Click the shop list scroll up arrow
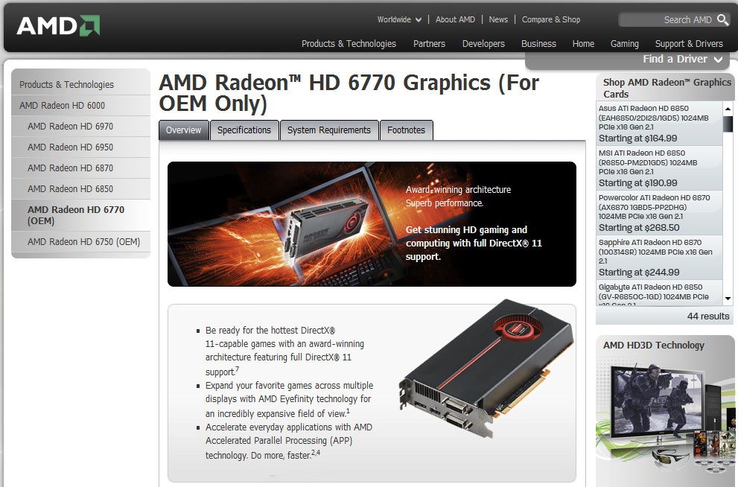 728,109
